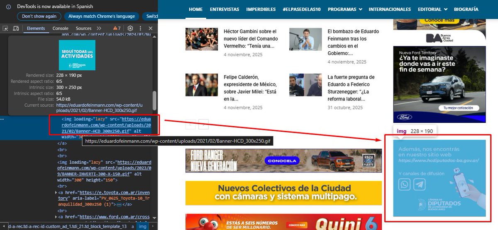Viewport: 498px width, 230px height.
Task: Select the 'a' breadcrumb item
Action: tap(132, 227)
